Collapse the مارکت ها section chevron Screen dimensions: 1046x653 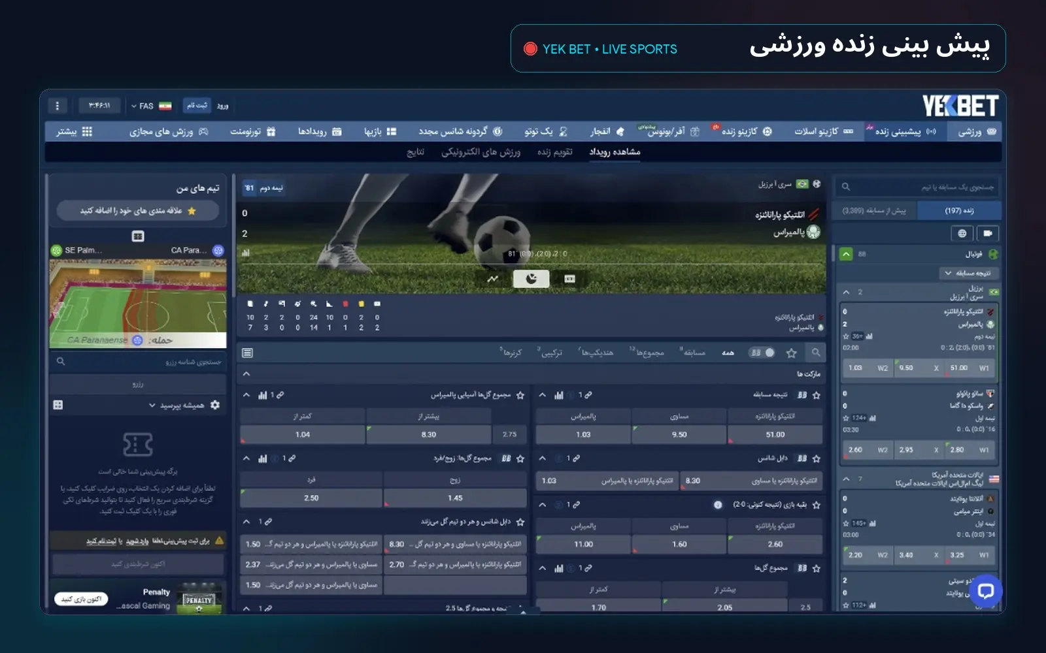[246, 374]
